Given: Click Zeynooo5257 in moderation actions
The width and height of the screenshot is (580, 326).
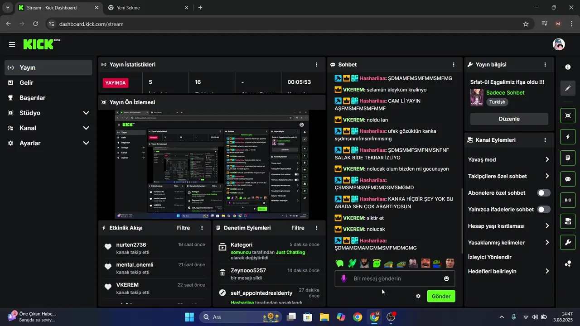Looking at the screenshot, I should pyautogui.click(x=248, y=270).
